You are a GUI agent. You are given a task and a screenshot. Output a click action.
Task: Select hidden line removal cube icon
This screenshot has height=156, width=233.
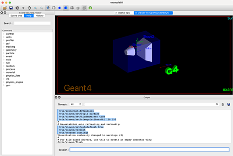tap(54, 8)
